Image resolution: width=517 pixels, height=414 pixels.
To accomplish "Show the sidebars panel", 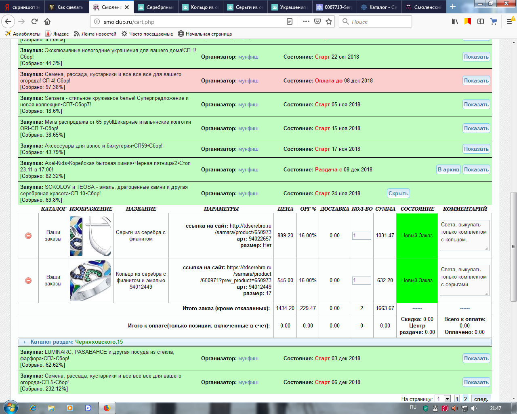I will (x=481, y=21).
